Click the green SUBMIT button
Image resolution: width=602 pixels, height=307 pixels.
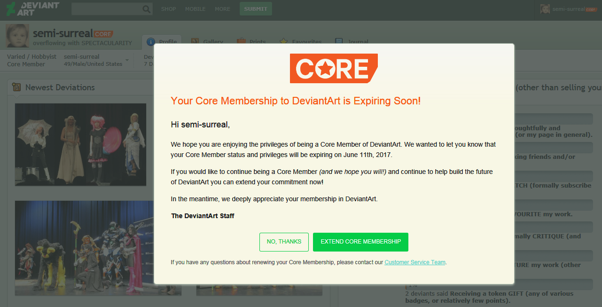point(256,8)
